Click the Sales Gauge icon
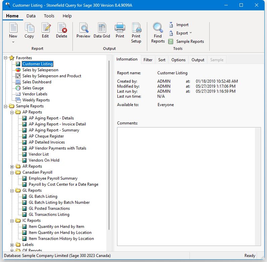 click(18, 88)
